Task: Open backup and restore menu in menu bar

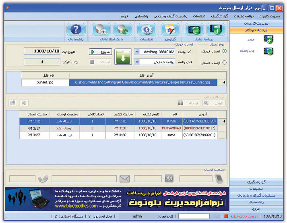Action: pyautogui.click(x=171, y=16)
